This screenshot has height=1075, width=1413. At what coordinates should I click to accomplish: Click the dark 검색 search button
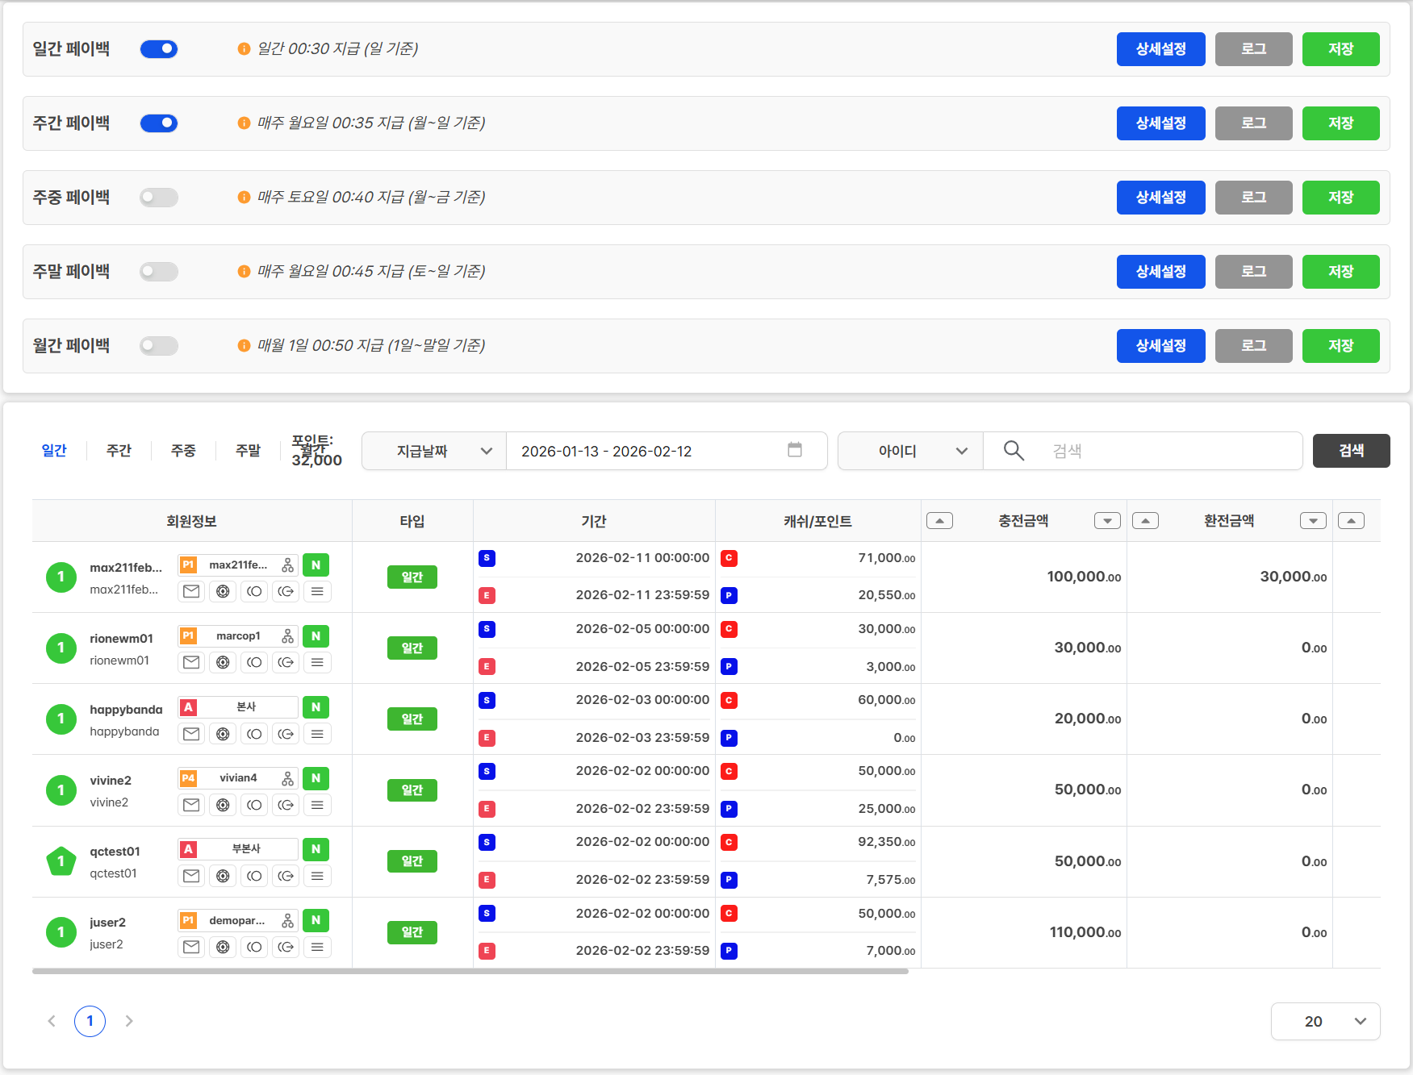click(x=1351, y=451)
